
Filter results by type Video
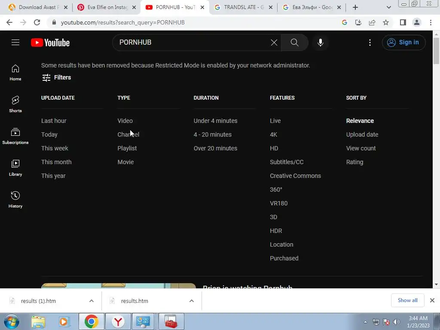click(x=125, y=121)
